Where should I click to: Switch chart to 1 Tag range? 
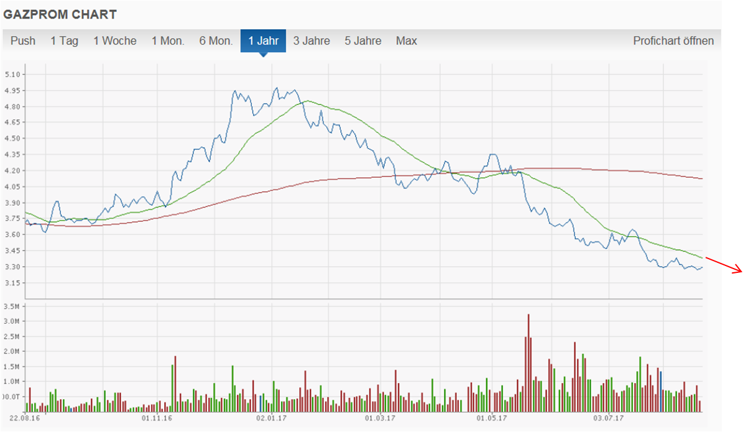point(65,41)
